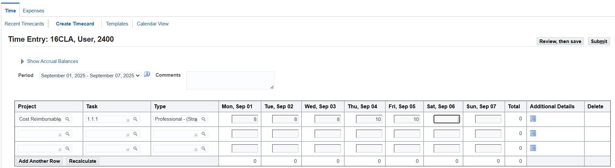
Task: Click into the Comments text box
Action: (x=230, y=80)
